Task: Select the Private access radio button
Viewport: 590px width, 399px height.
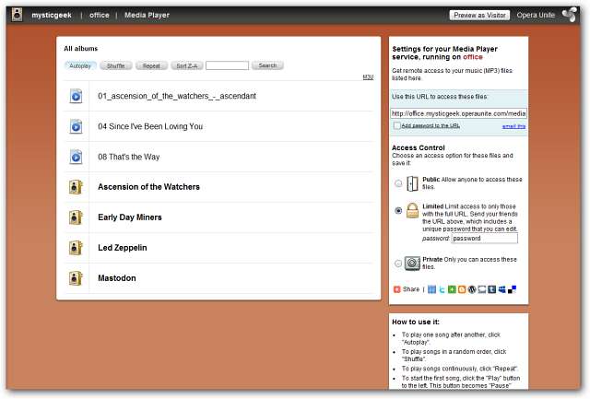Action: click(398, 264)
